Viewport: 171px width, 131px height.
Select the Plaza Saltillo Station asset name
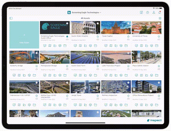(141, 66)
